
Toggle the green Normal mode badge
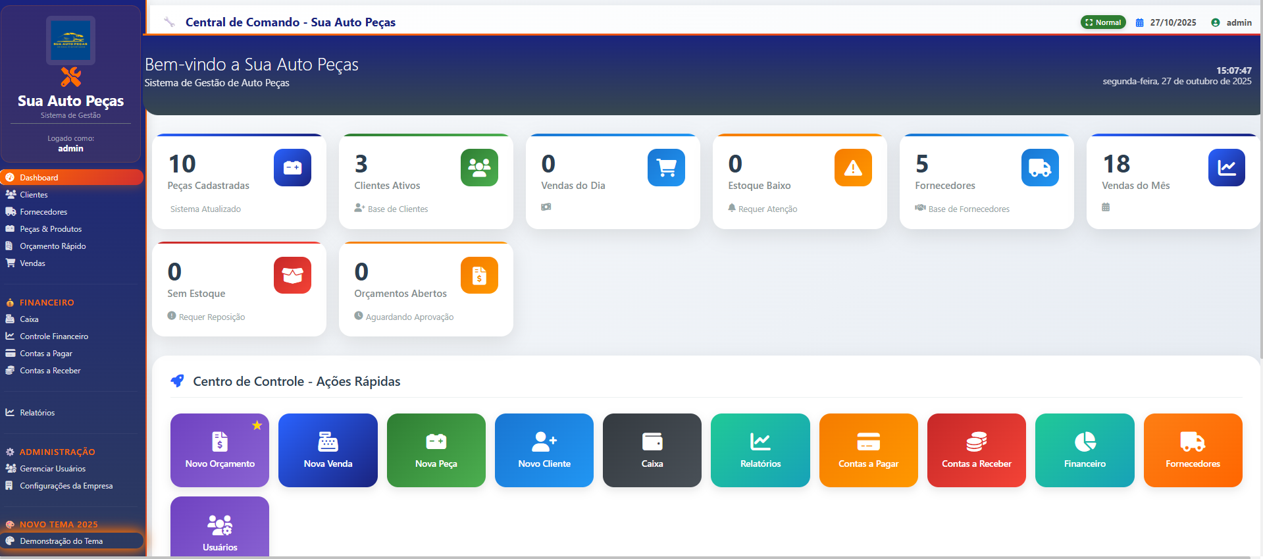click(1103, 22)
